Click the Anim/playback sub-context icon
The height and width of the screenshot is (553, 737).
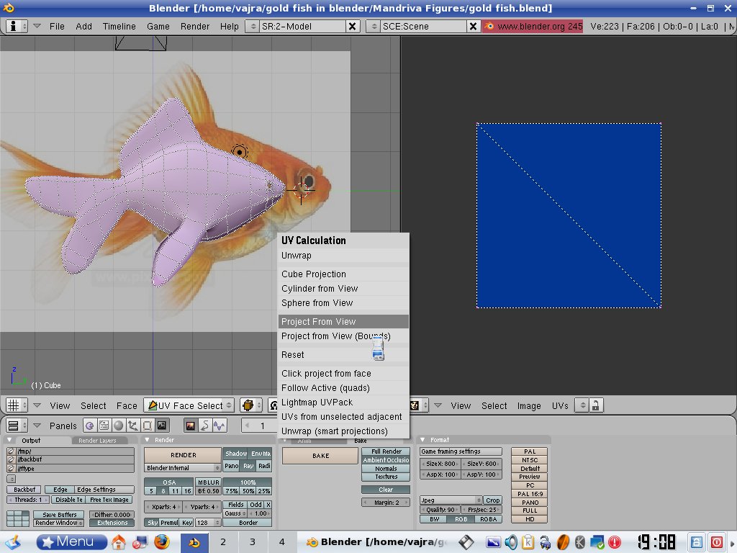point(204,426)
